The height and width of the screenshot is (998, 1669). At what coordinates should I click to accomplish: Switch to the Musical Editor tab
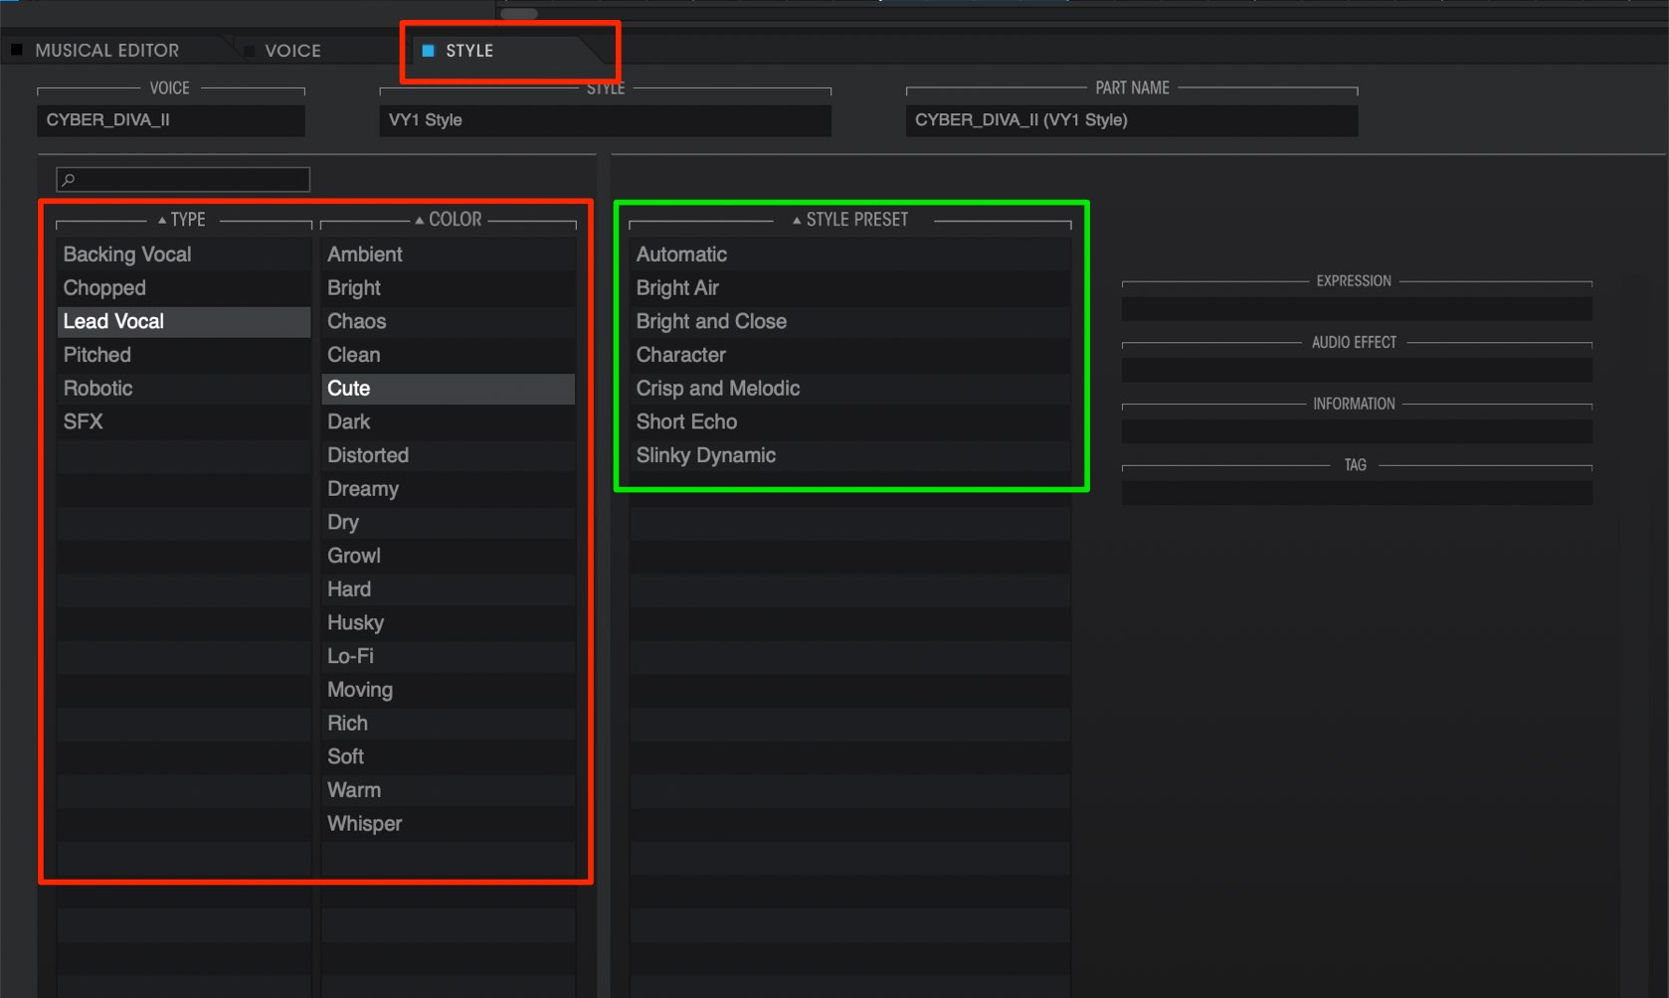[107, 50]
